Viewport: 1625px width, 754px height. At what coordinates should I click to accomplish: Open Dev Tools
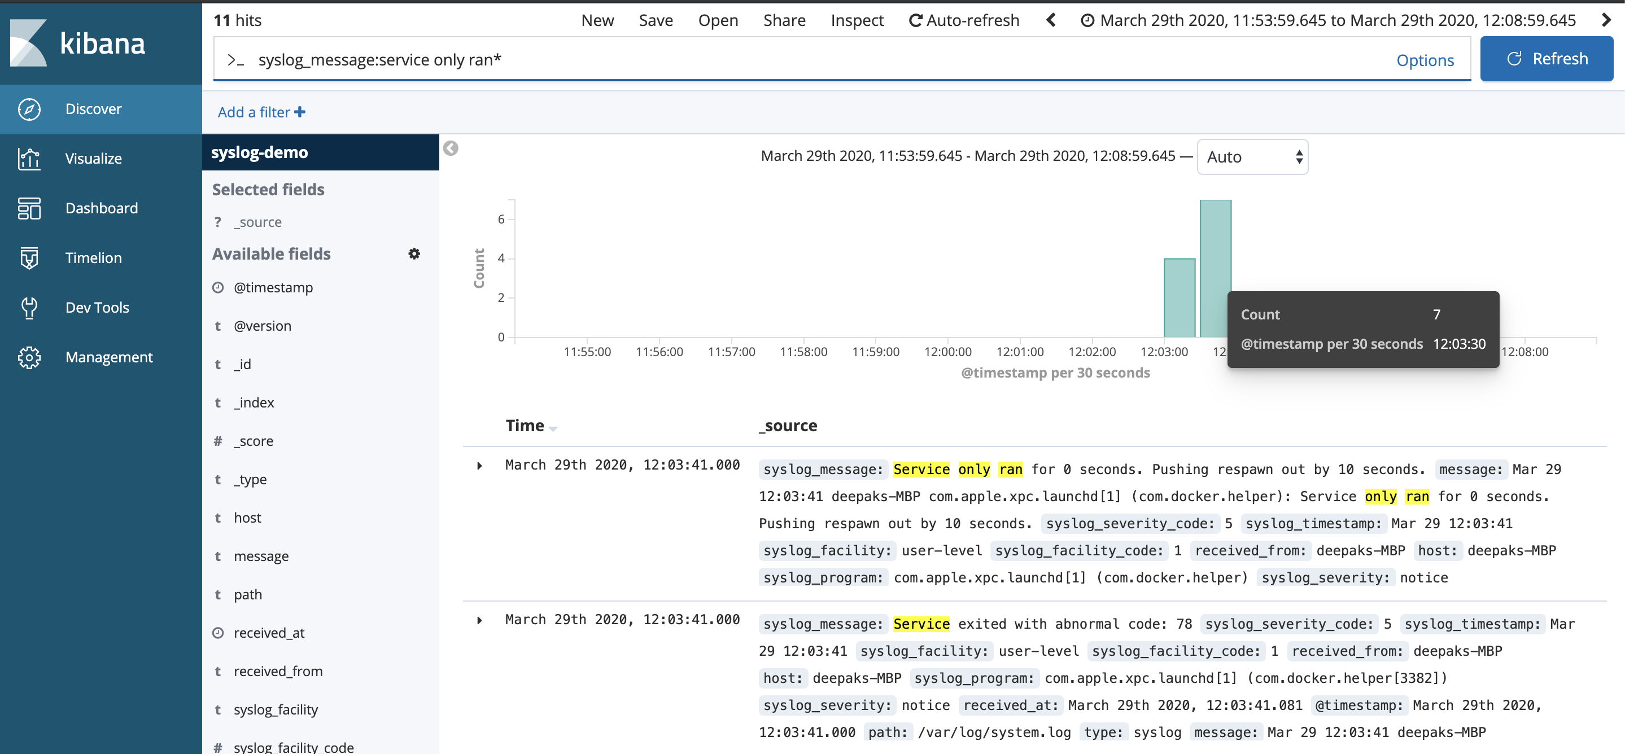[96, 307]
